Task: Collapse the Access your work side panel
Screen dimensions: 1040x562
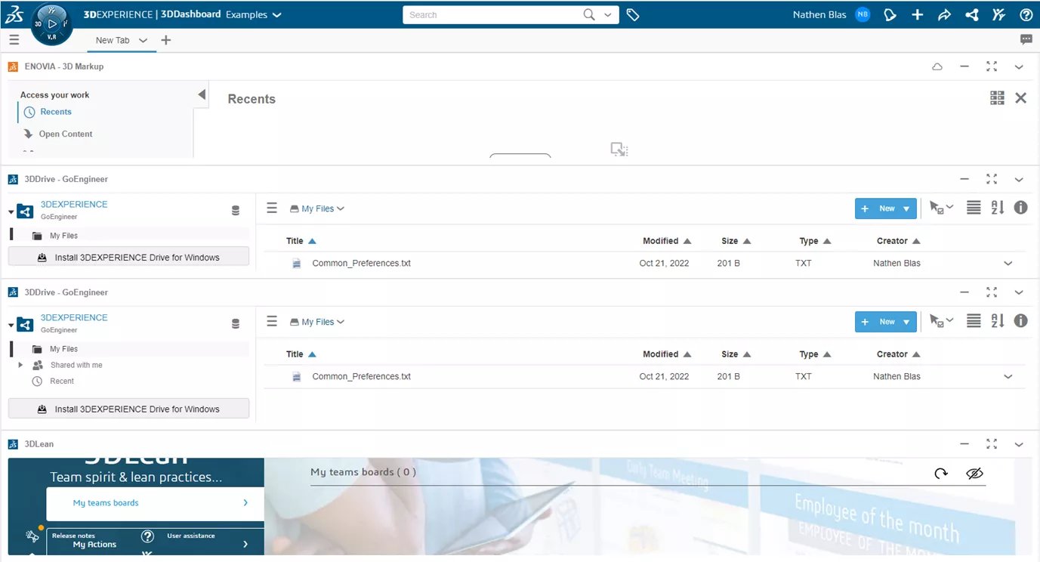Action: coord(202,94)
